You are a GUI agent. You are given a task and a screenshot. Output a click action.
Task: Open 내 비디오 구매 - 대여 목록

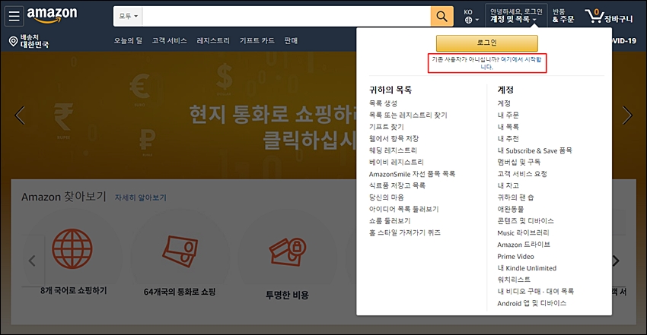tap(536, 292)
